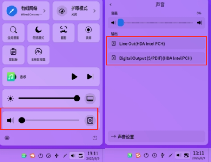Expand the 护眼模式 tile's chevron arrow
Image resolution: width=211 pixels, height=162 pixels.
coord(95,11)
